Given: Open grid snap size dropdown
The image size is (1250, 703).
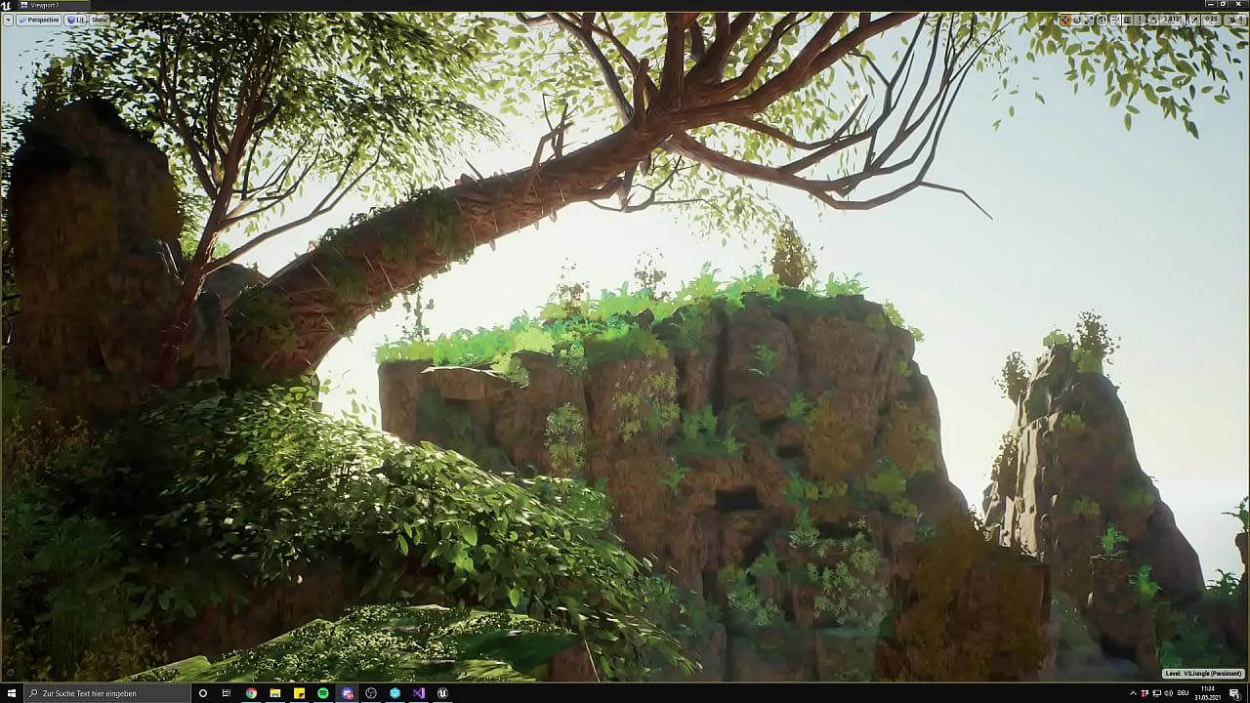Looking at the screenshot, I should pos(1139,20).
